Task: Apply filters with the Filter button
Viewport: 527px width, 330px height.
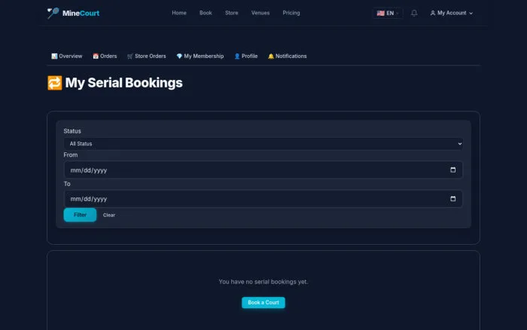Action: 80,215
